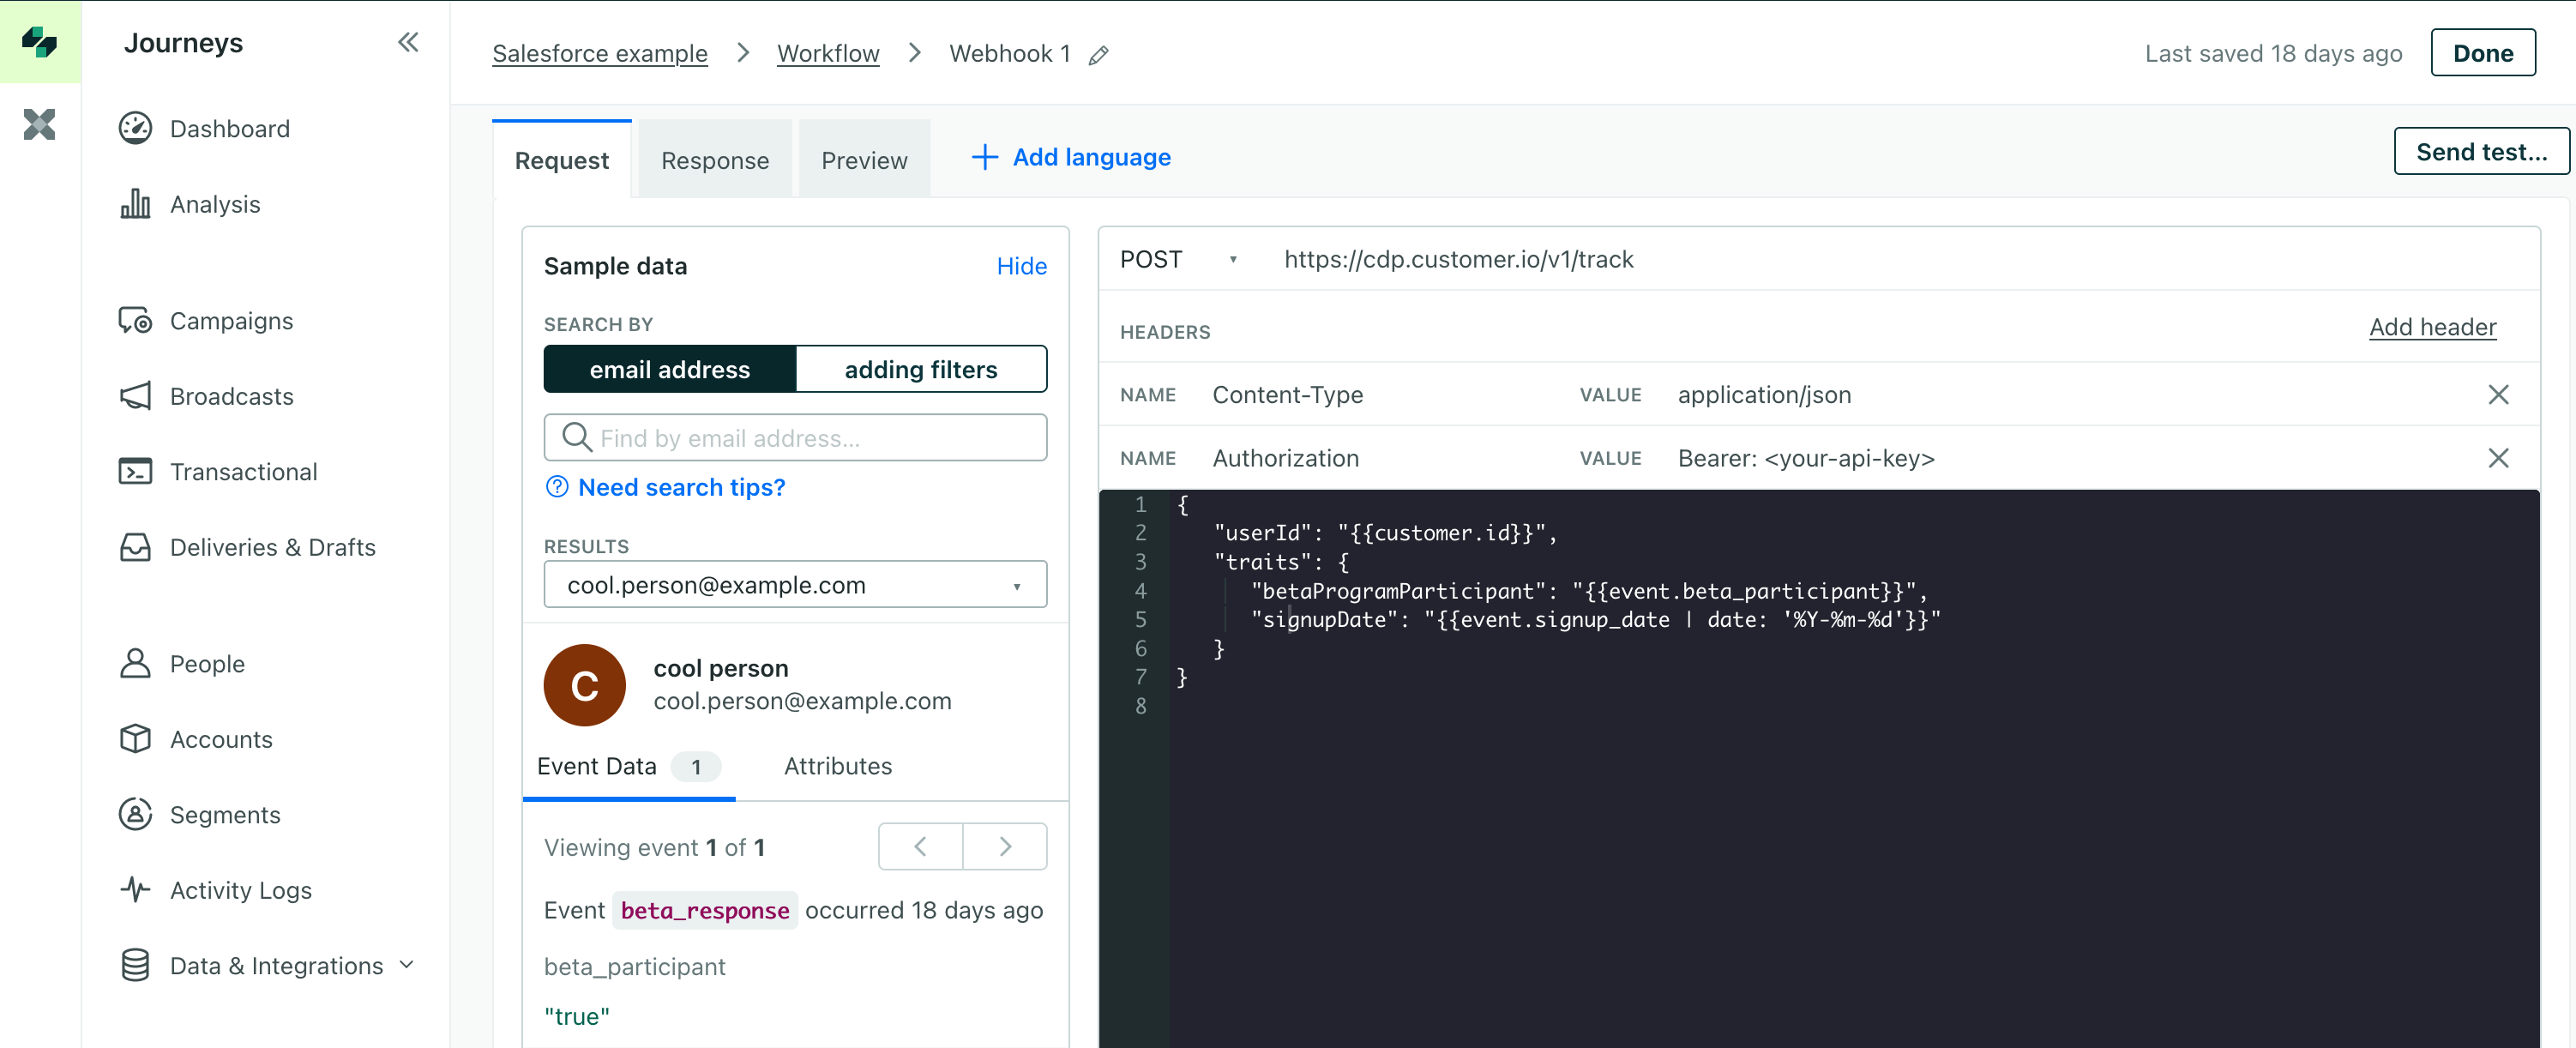
Task: Toggle search by email address
Action: (x=669, y=370)
